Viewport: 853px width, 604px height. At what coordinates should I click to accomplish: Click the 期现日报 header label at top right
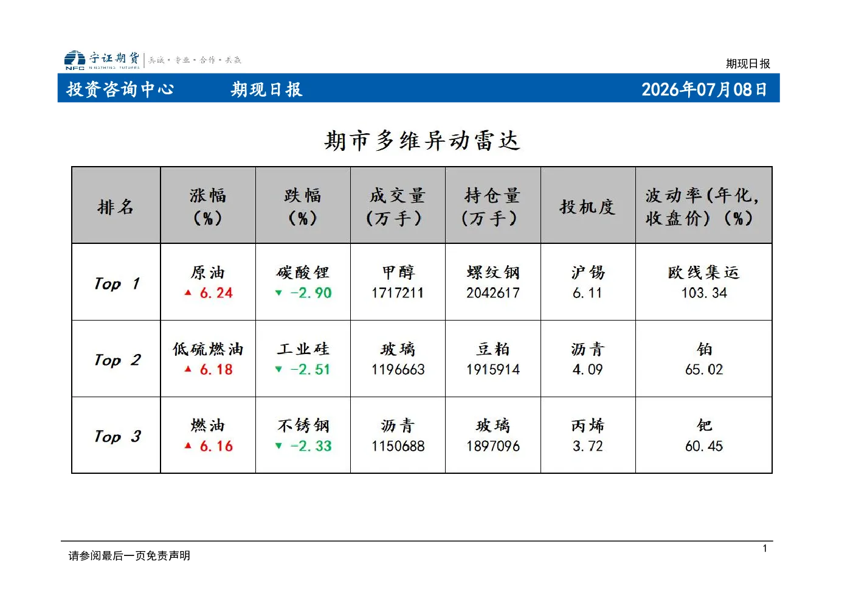click(x=748, y=63)
